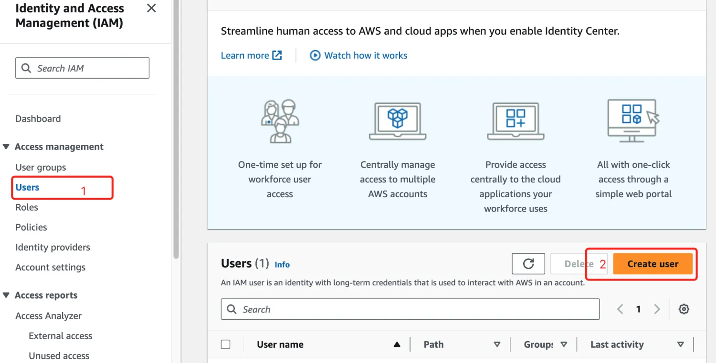Screen dimensions: 716x363
Task: Click 'Provide access centrally to the cloud applications' text
Action: (x=516, y=186)
